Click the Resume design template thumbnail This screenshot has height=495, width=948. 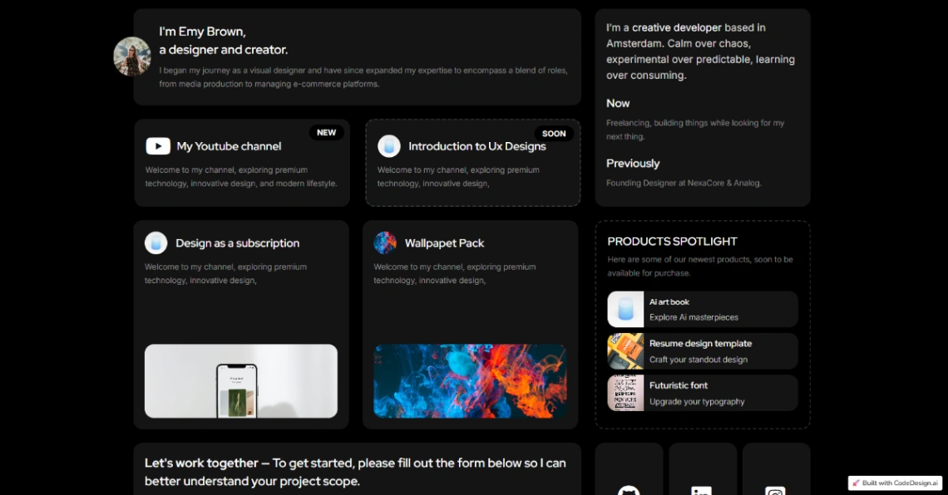[625, 351]
